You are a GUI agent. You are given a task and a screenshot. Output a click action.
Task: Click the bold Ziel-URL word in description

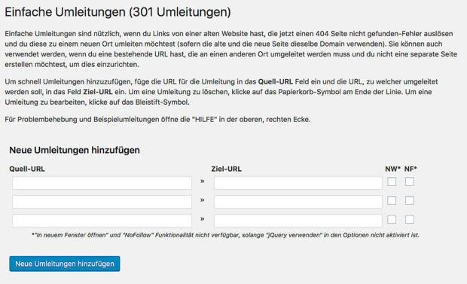pyautogui.click(x=98, y=92)
